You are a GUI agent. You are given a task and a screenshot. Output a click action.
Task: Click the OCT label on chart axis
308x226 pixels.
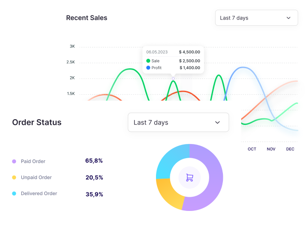tap(252, 149)
